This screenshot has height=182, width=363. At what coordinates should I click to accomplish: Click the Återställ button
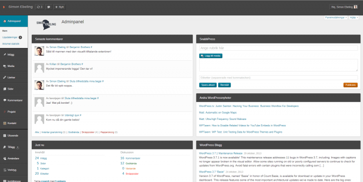point(224,85)
